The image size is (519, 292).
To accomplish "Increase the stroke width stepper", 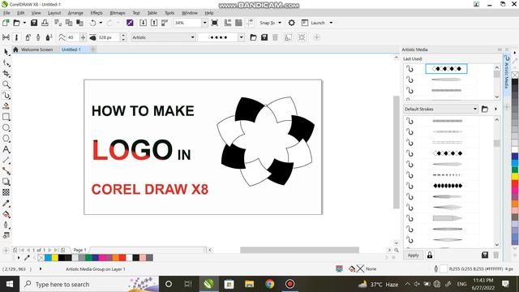I will coord(123,35).
